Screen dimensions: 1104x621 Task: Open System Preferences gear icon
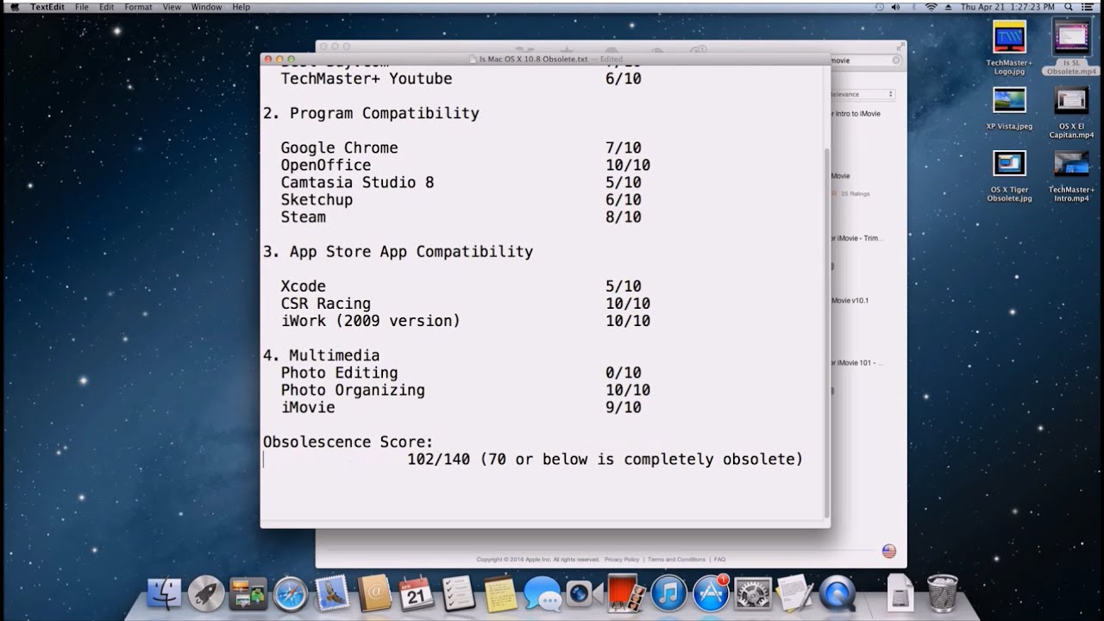tap(753, 593)
